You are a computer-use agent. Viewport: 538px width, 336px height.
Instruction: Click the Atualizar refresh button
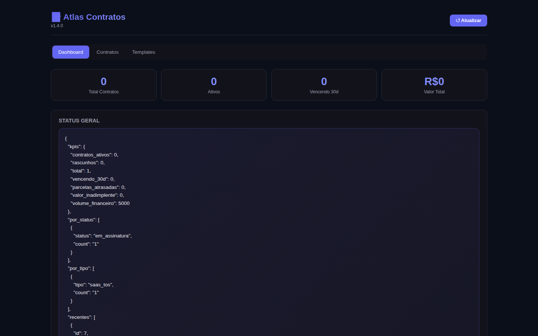(468, 21)
